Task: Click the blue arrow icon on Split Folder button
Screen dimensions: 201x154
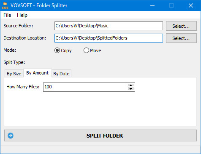Action: (x=11, y=135)
